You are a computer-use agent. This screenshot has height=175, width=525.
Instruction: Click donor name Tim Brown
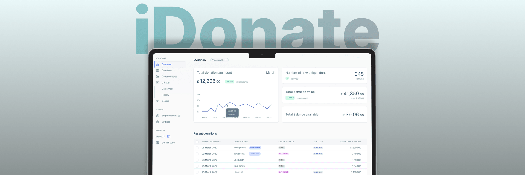point(239,154)
